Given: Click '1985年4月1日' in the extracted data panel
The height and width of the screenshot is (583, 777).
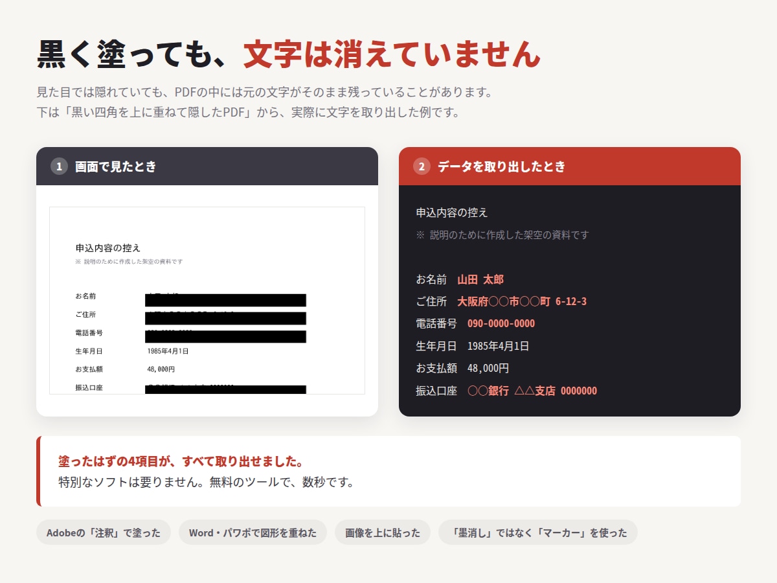Looking at the screenshot, I should pos(498,346).
